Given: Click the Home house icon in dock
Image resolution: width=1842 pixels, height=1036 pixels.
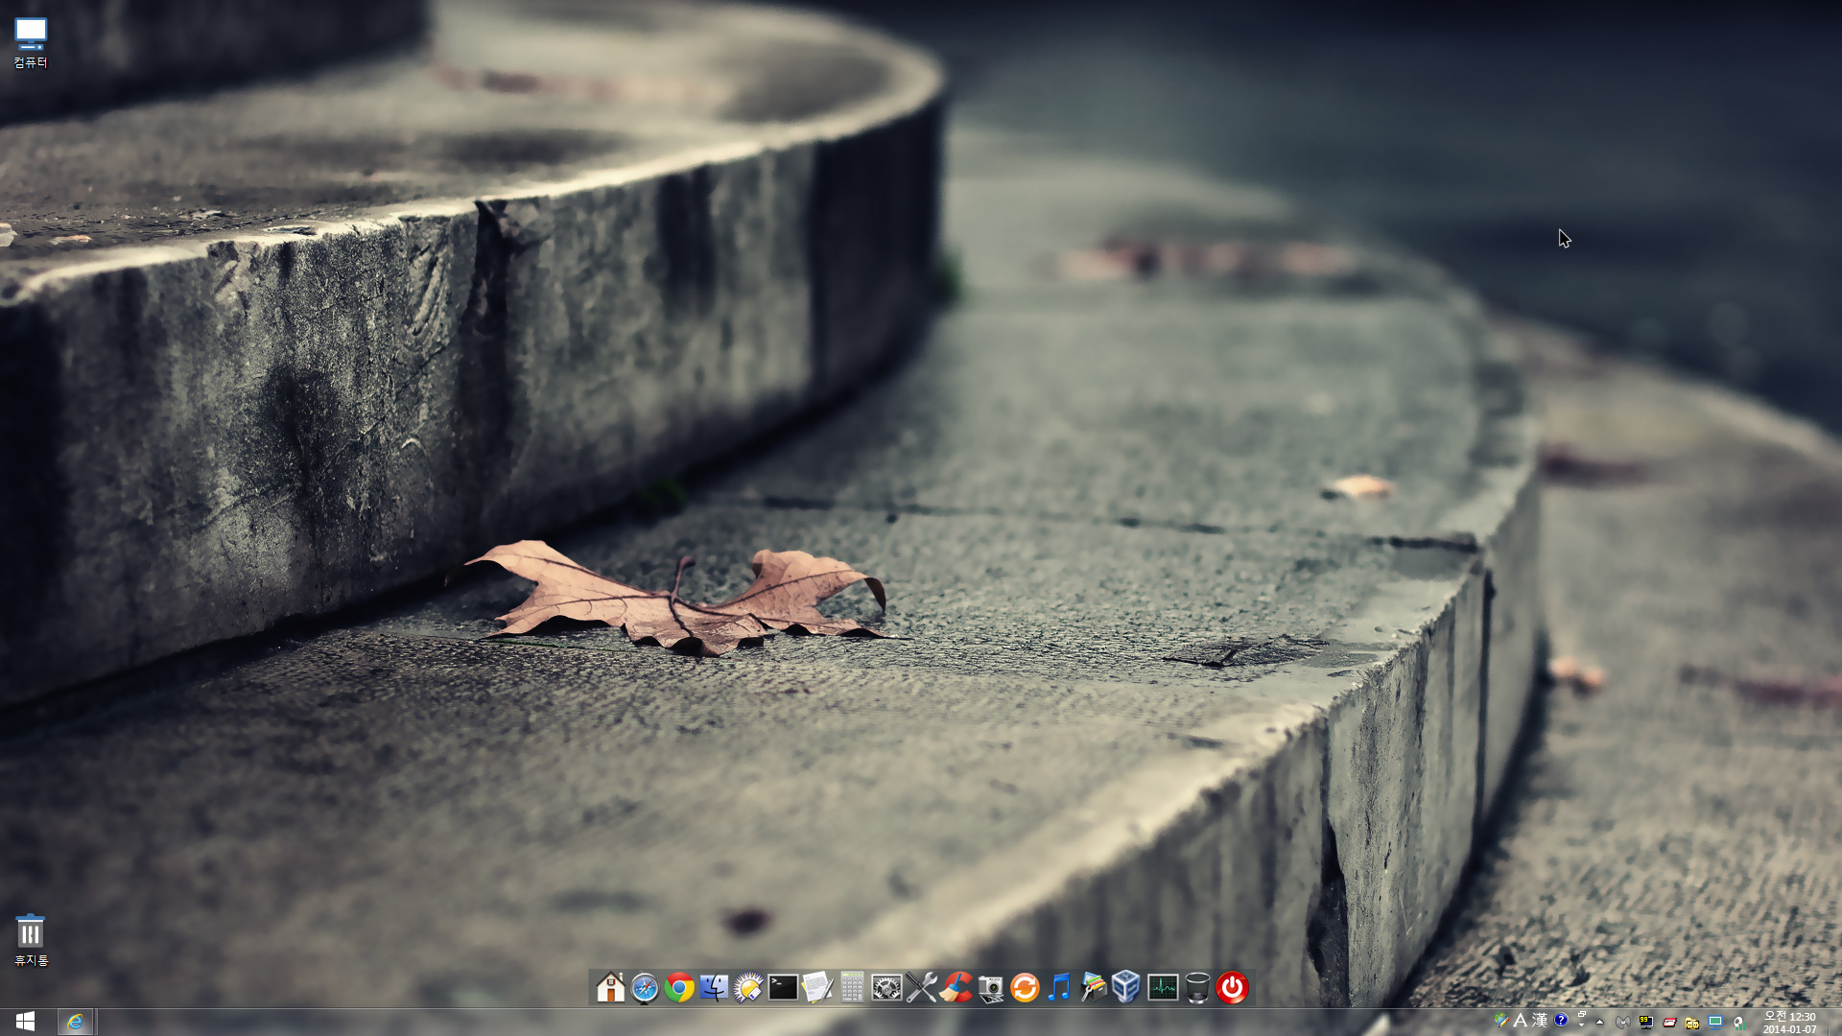Looking at the screenshot, I should coord(610,987).
